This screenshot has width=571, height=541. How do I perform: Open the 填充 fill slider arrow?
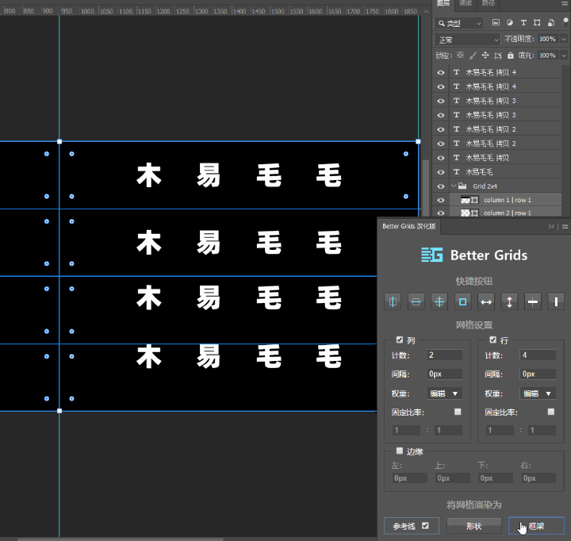pos(564,56)
